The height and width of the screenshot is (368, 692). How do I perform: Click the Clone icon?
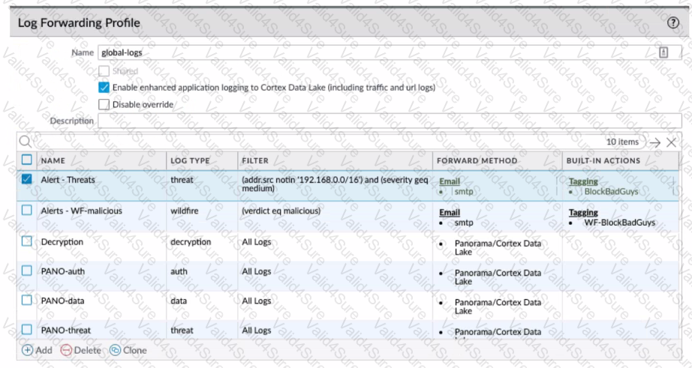point(115,350)
